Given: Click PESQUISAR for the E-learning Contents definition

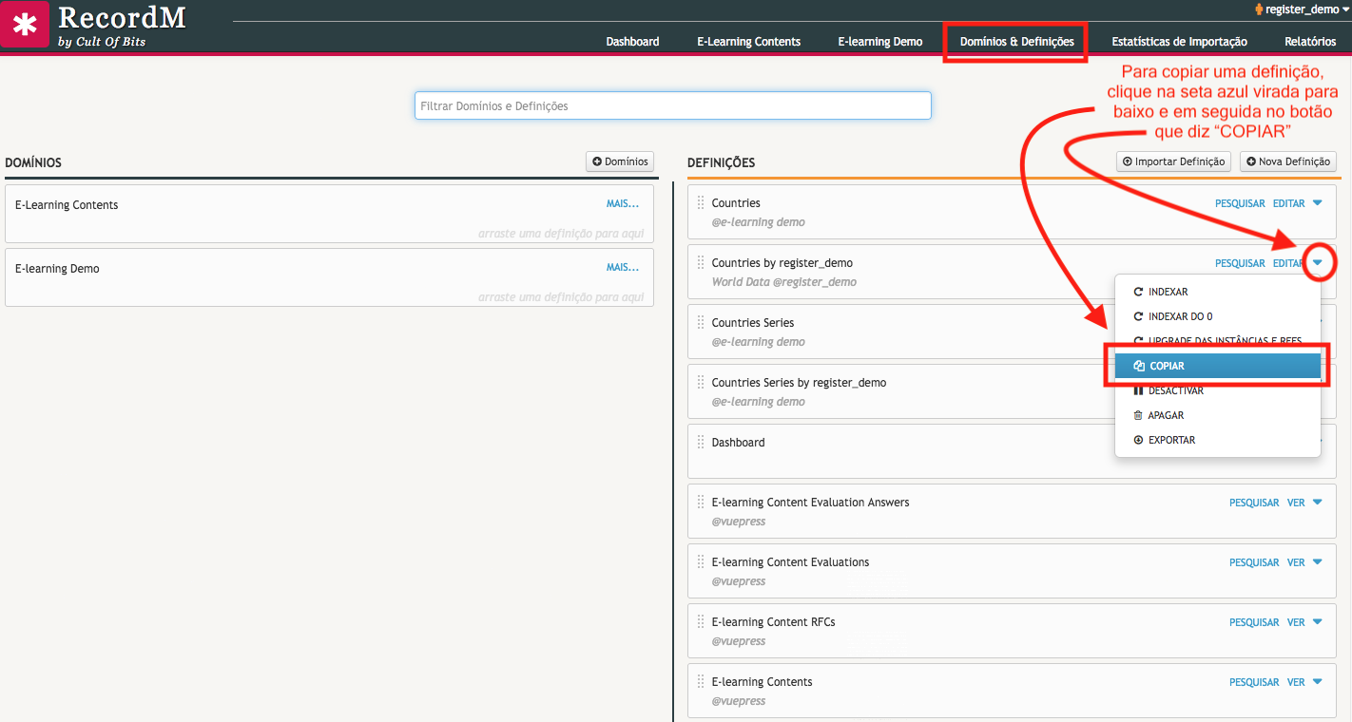Looking at the screenshot, I should (x=1254, y=682).
